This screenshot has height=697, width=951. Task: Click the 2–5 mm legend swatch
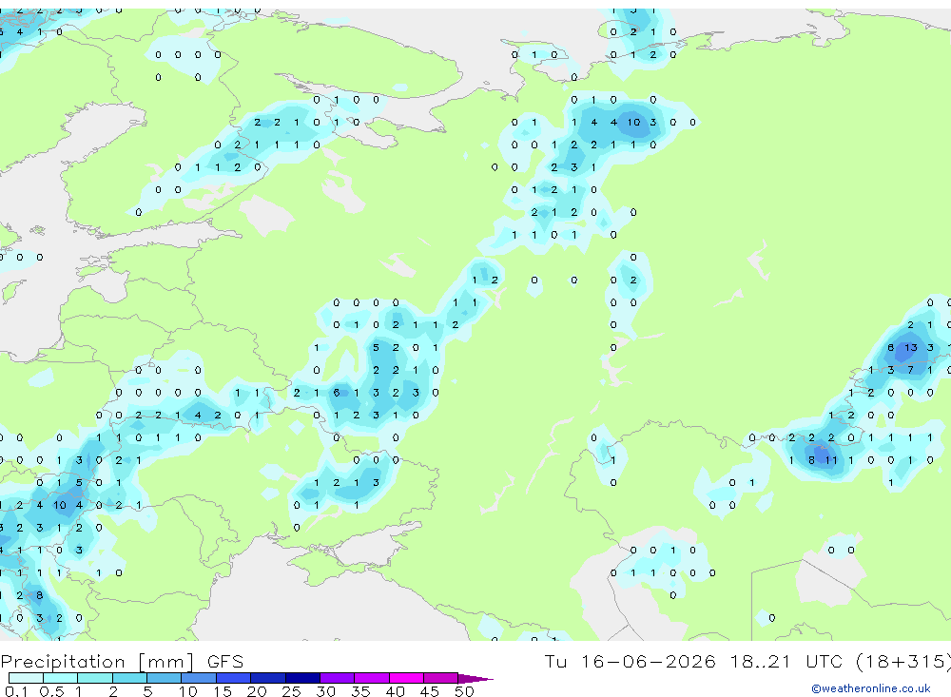tap(129, 678)
